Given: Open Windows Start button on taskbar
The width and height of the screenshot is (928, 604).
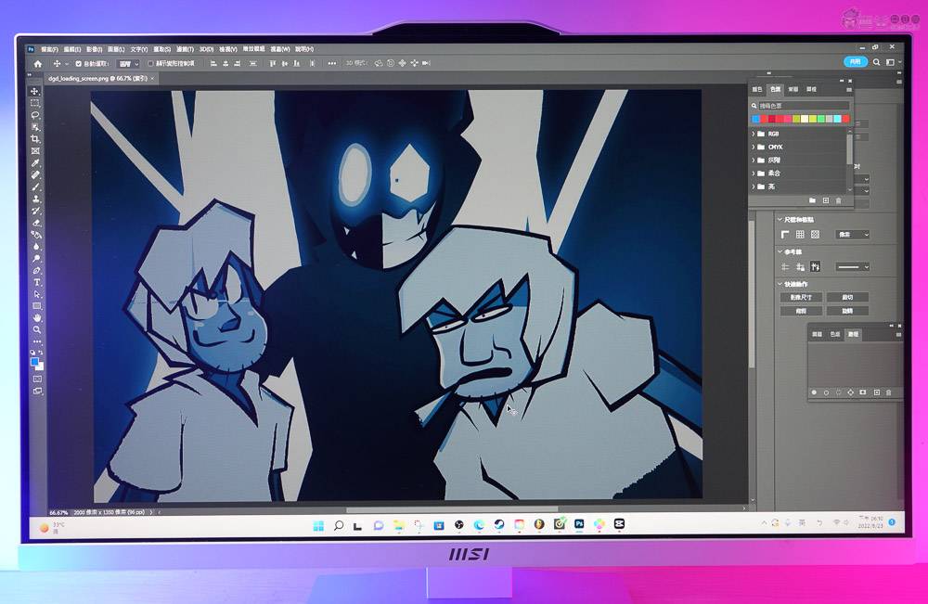Looking at the screenshot, I should pyautogui.click(x=318, y=525).
